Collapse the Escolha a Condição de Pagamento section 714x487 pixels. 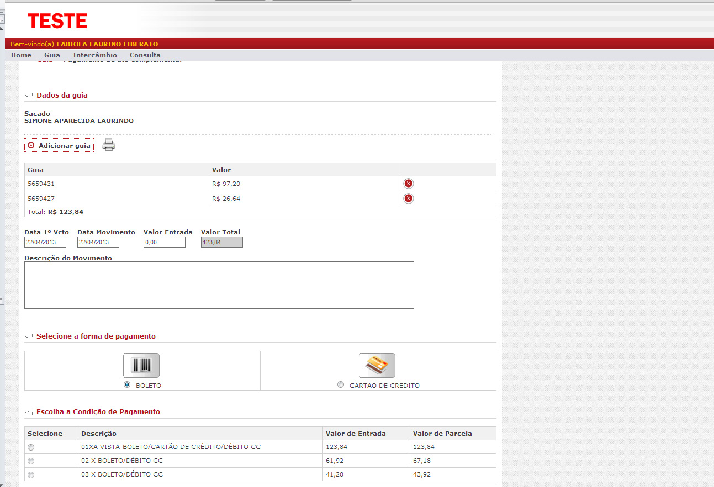coord(28,412)
